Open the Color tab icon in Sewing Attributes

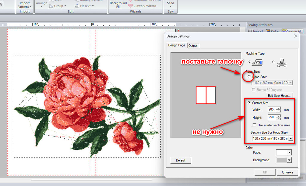point(268,31)
